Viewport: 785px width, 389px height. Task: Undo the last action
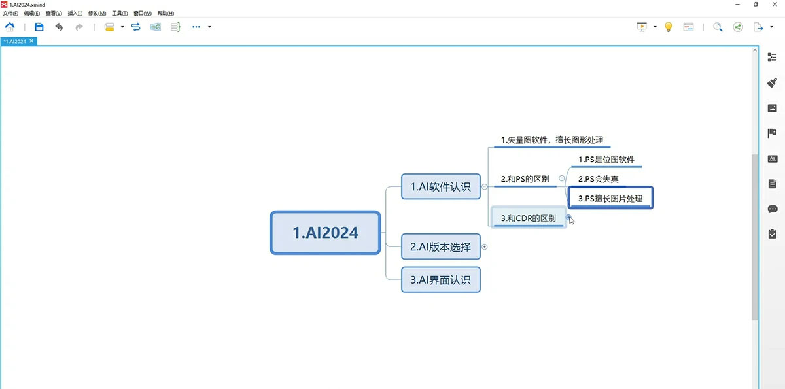60,27
